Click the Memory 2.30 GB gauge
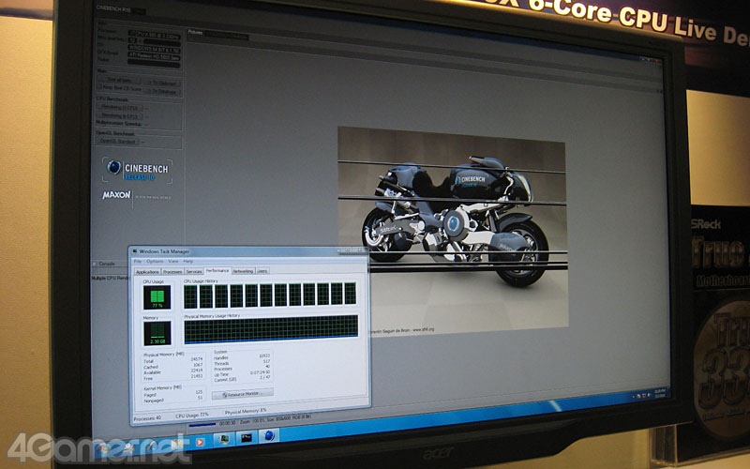The height and width of the screenshot is (469, 750). (x=157, y=334)
